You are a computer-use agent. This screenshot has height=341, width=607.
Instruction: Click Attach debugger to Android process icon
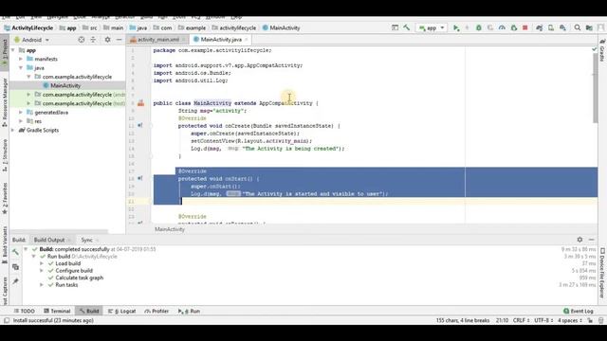point(514,27)
